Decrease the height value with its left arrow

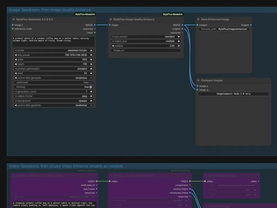tap(16, 64)
